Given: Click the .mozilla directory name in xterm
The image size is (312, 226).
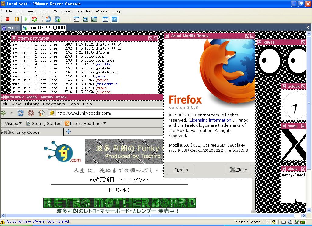Looking at the screenshot, I should coord(103,64).
